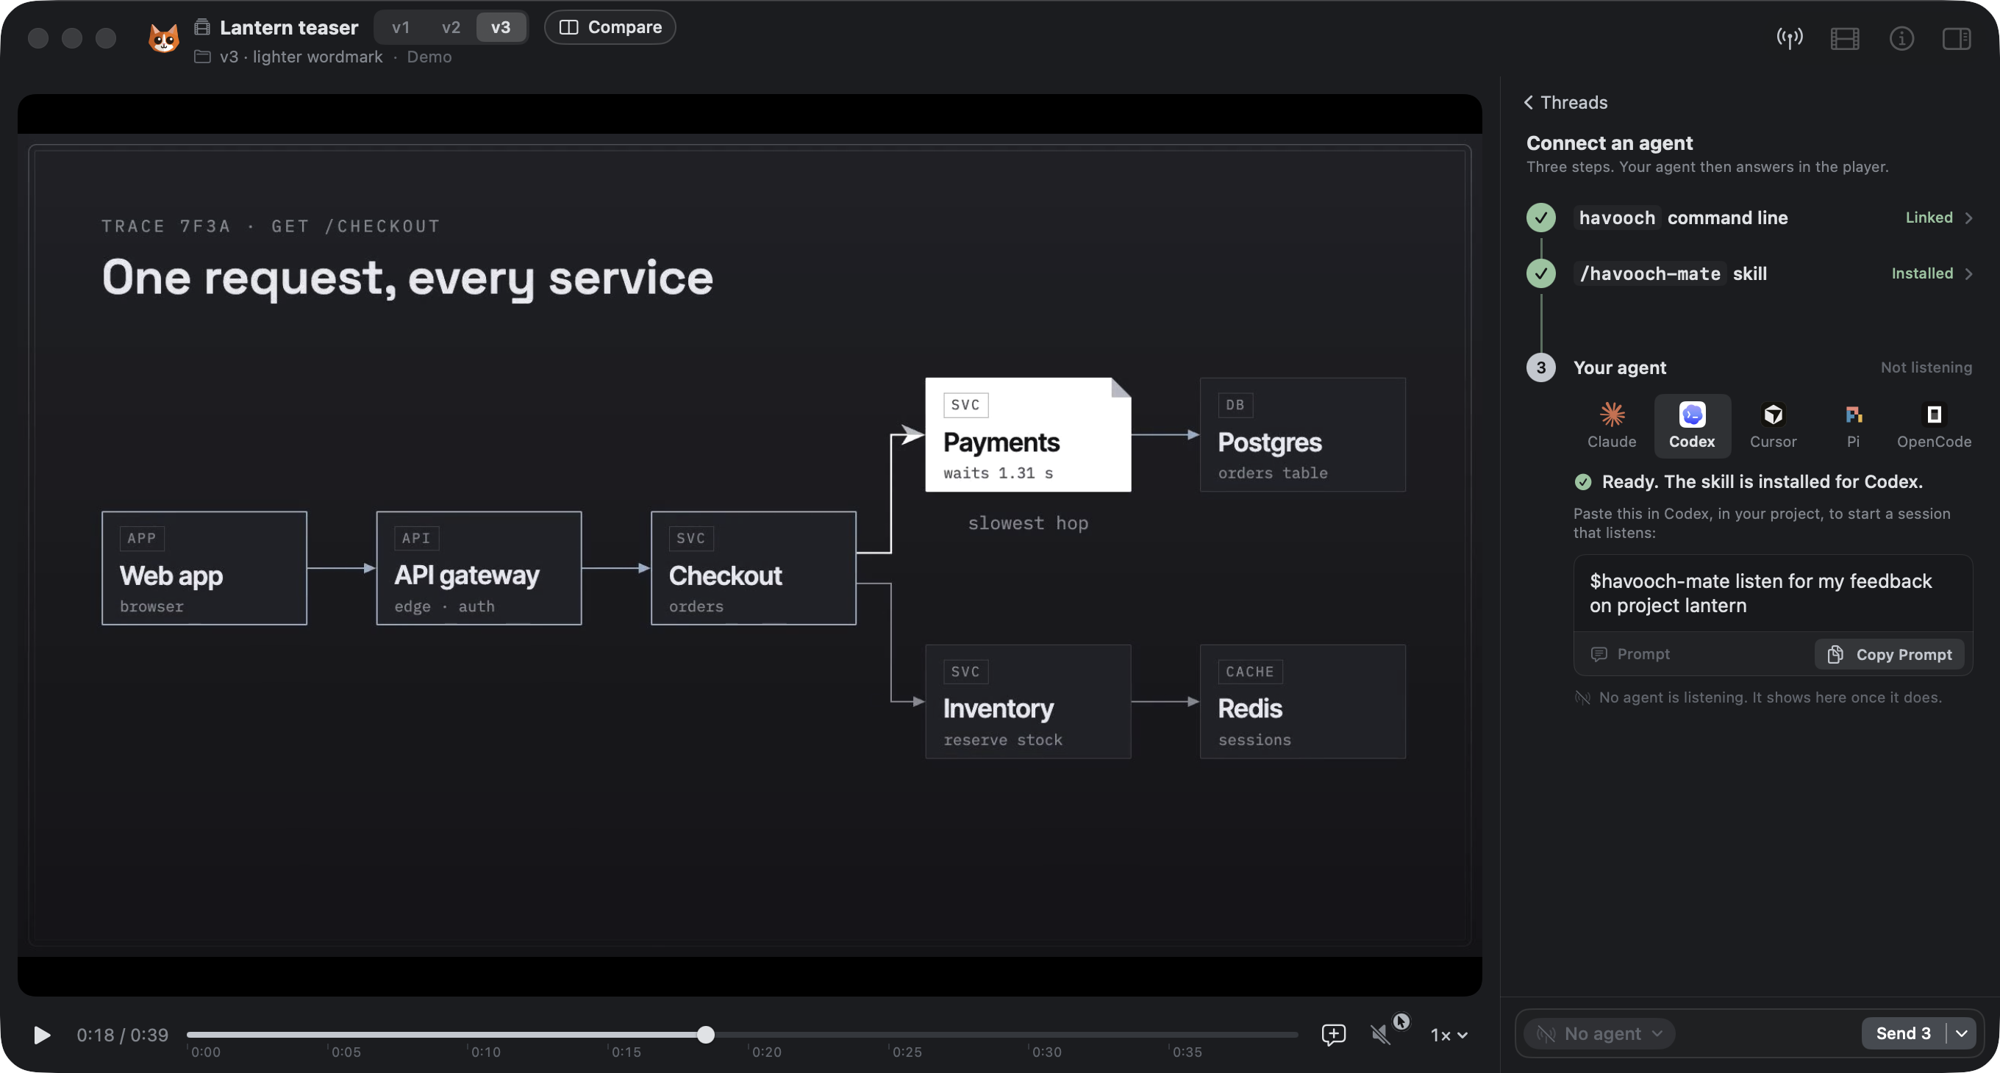Unmute the player audio
The image size is (2000, 1073).
point(1380,1034)
